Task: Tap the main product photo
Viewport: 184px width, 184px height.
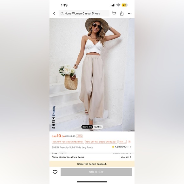Action: (x=92, y=75)
